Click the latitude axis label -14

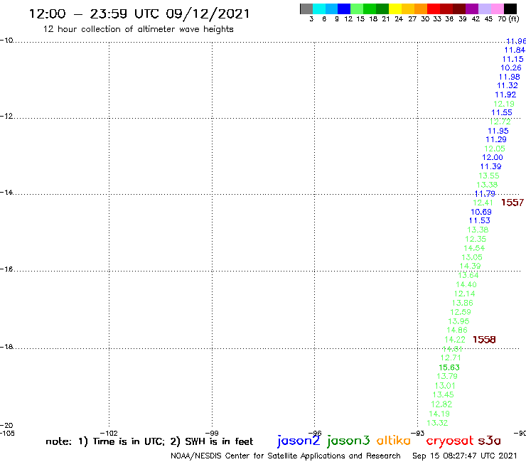6,192
